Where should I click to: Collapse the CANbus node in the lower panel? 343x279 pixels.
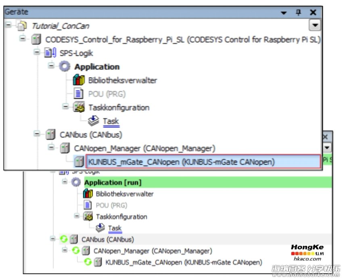[53, 239]
